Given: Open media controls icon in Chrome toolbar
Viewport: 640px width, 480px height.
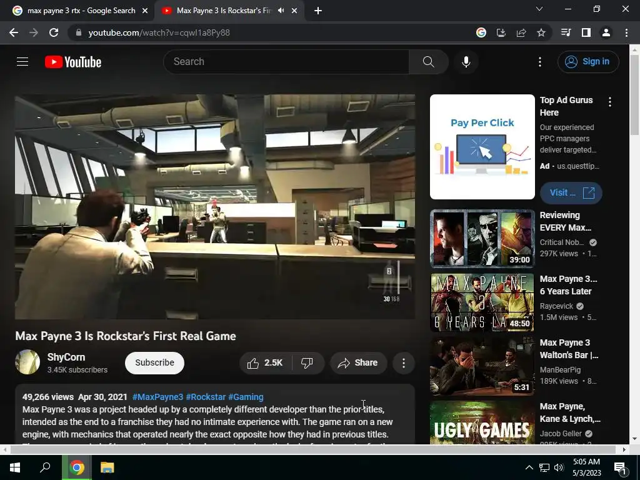Looking at the screenshot, I should [566, 32].
